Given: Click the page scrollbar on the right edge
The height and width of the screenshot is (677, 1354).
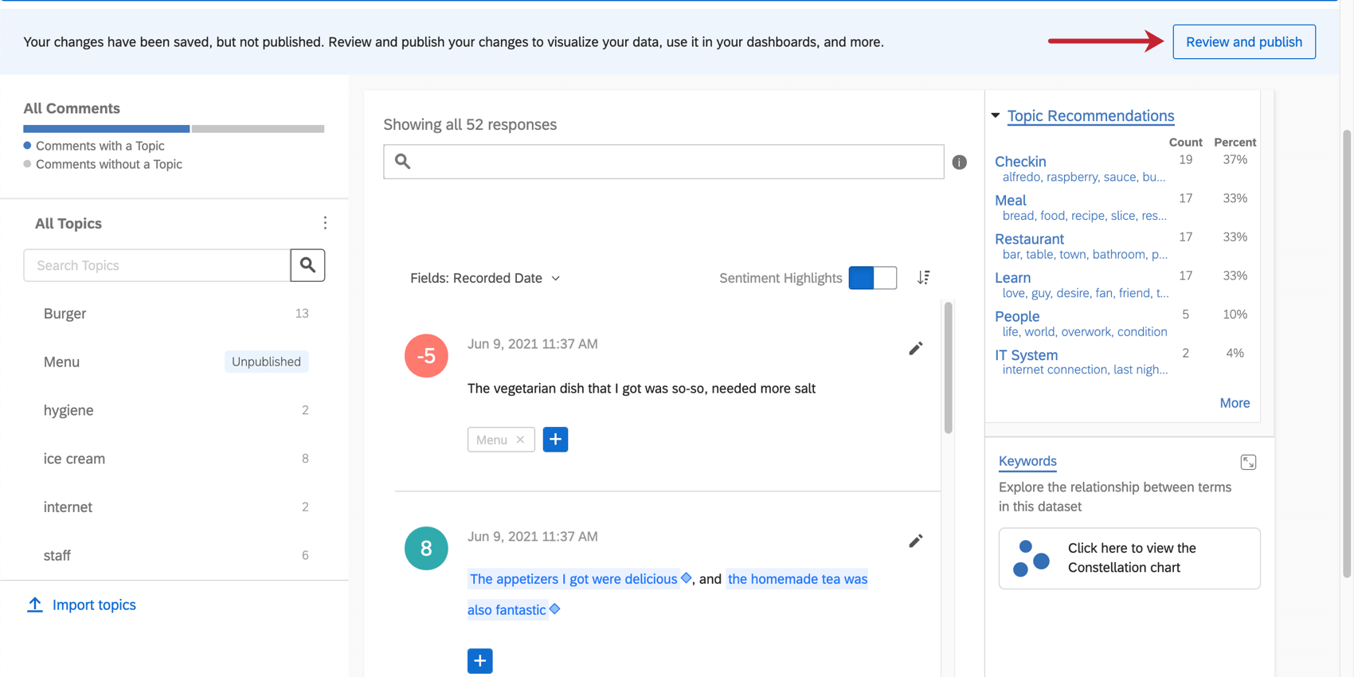Looking at the screenshot, I should 1347,353.
